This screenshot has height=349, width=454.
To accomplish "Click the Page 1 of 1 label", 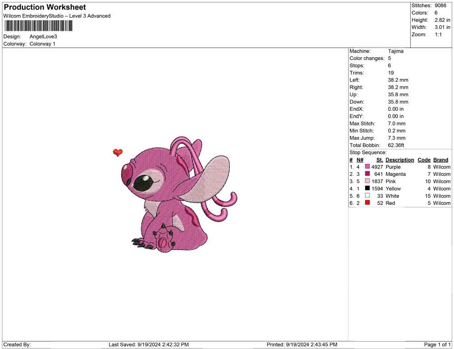I will (x=437, y=344).
